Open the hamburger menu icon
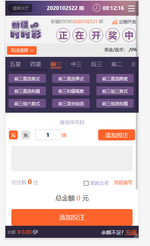150x246 pixels. (131, 8)
